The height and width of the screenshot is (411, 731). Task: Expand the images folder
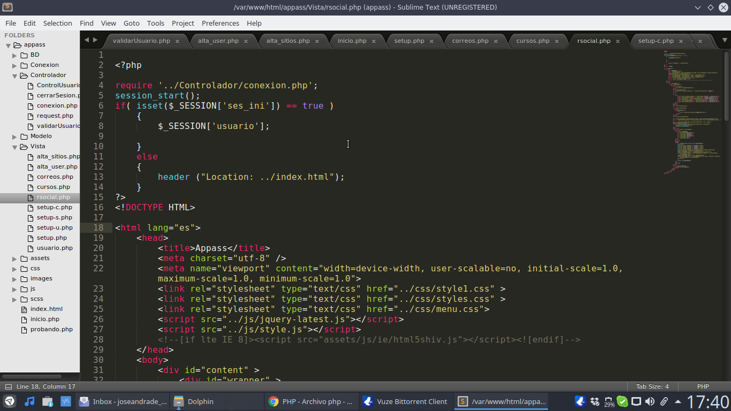tap(15, 279)
